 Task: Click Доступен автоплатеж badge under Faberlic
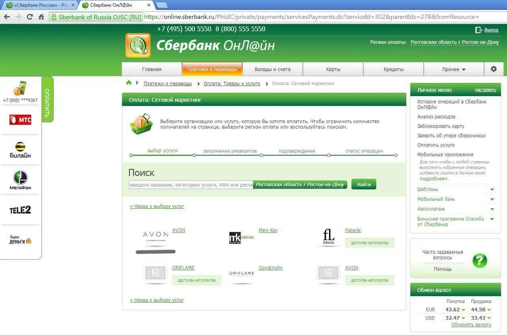coord(370,243)
